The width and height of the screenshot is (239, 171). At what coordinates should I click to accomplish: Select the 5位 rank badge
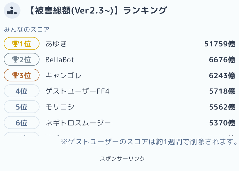[x=21, y=107]
